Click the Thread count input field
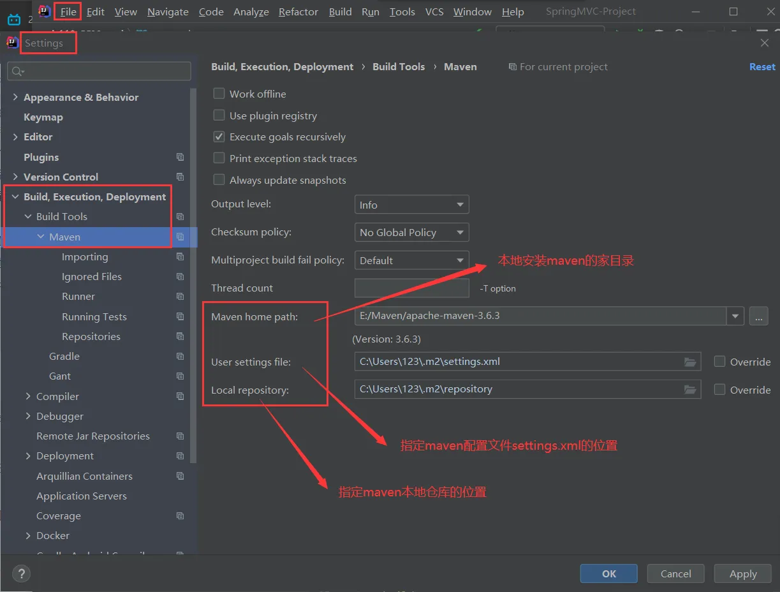The width and height of the screenshot is (780, 592). coord(411,288)
